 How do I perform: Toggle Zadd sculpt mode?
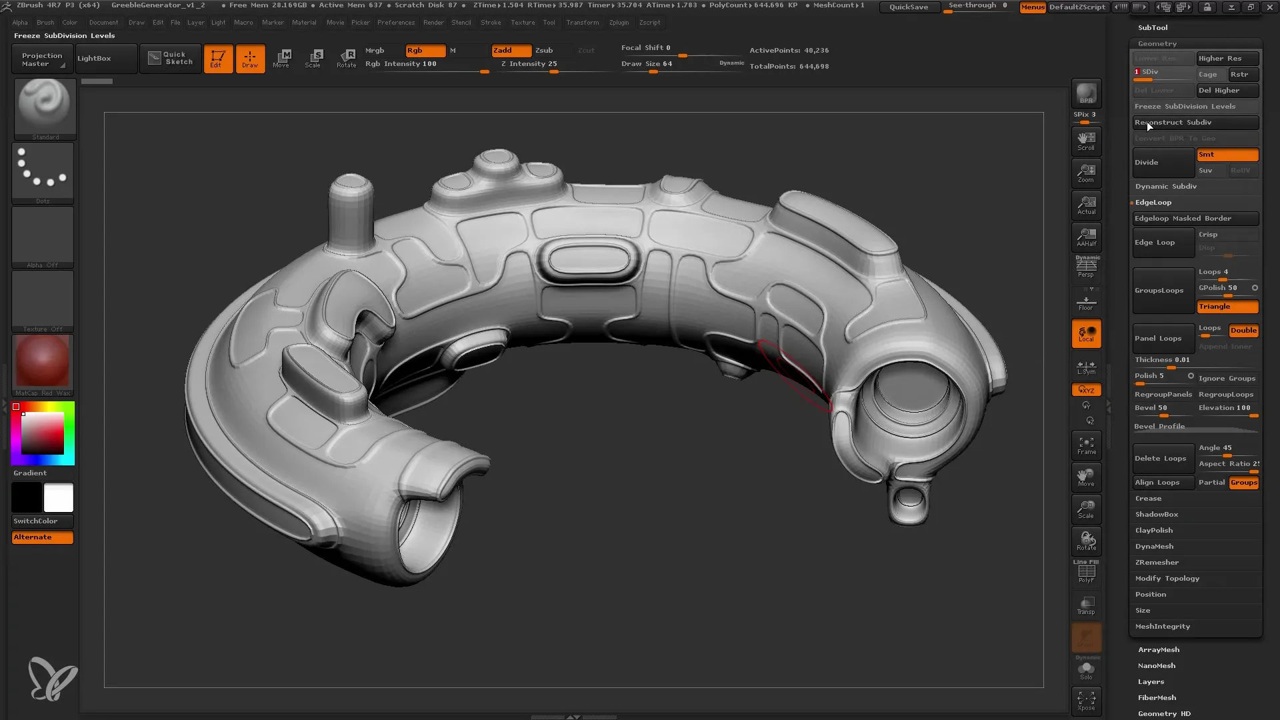point(511,51)
